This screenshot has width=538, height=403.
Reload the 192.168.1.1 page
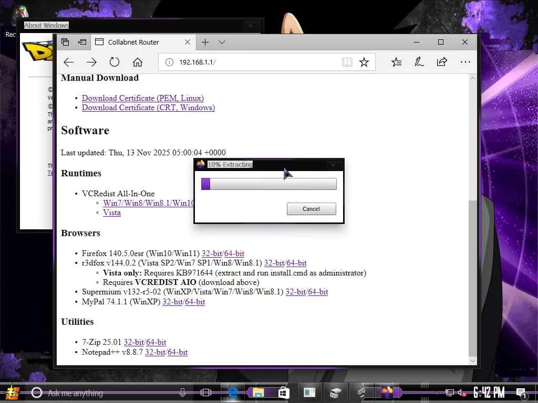click(114, 62)
